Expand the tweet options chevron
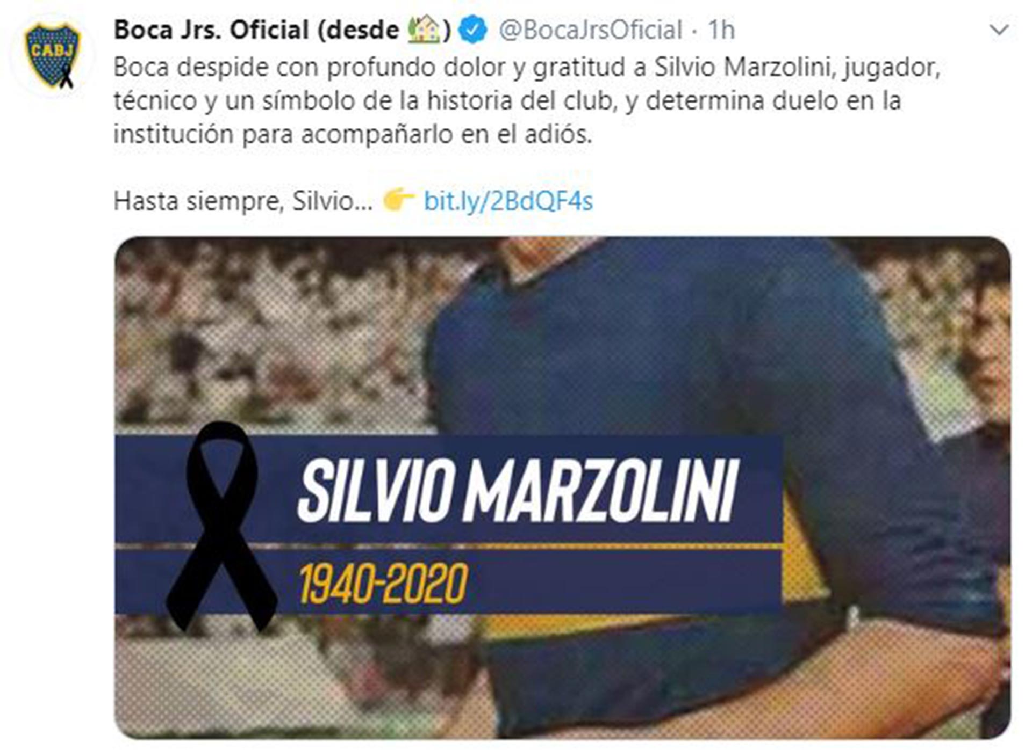The width and height of the screenshot is (1032, 750). coord(999,31)
